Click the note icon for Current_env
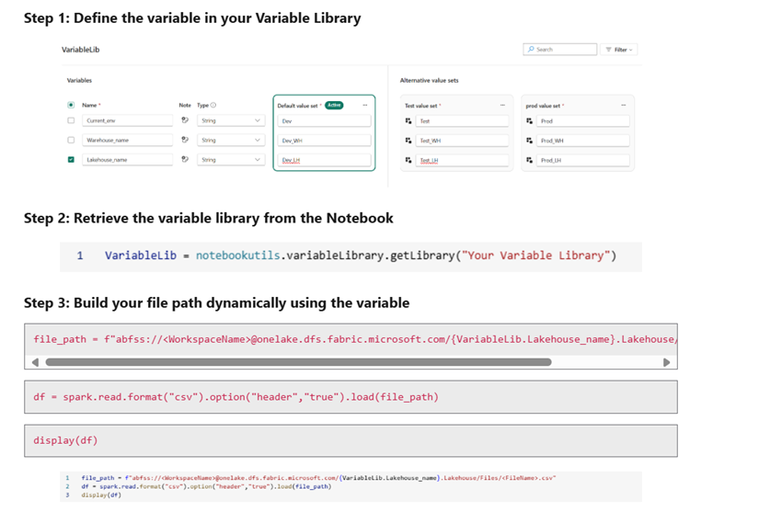Image resolution: width=759 pixels, height=512 pixels. 184,120
